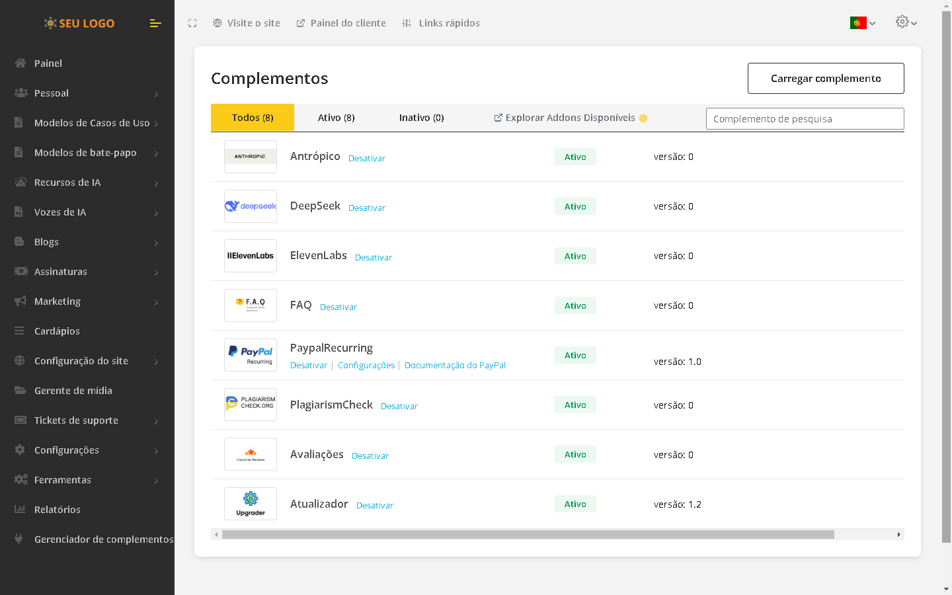Open the language flag dropdown
Image resolution: width=952 pixels, height=595 pixels.
tap(862, 23)
